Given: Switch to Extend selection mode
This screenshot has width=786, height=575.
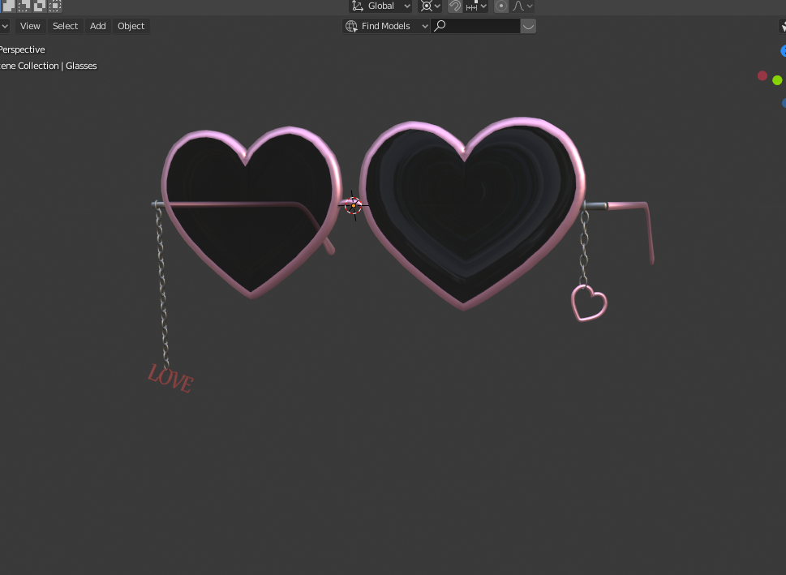Looking at the screenshot, I should click(23, 6).
